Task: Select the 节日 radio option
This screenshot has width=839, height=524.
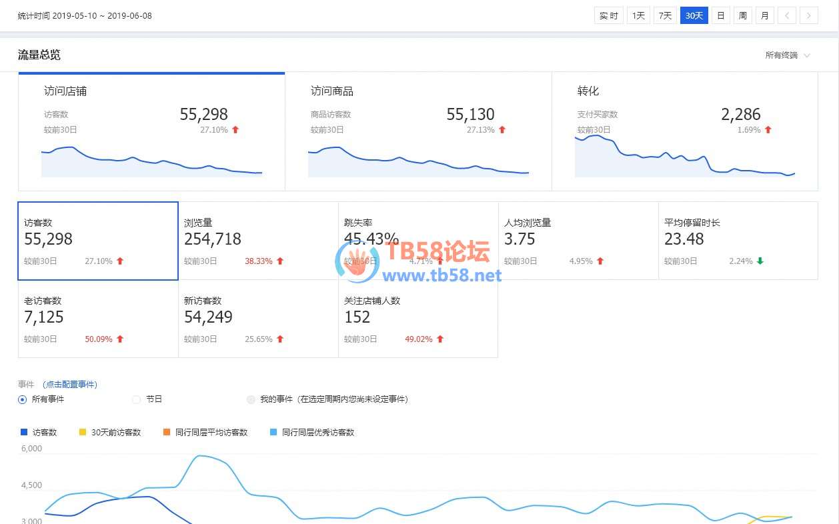Action: (x=137, y=399)
